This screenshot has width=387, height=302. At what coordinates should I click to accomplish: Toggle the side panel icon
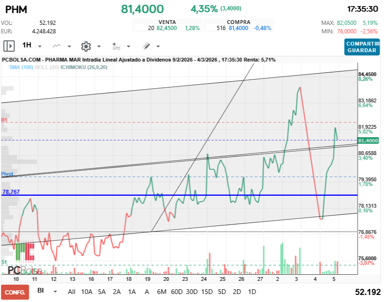click(x=9, y=46)
